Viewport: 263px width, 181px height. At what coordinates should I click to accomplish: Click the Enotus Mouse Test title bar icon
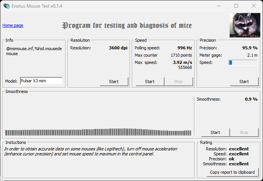7,6
